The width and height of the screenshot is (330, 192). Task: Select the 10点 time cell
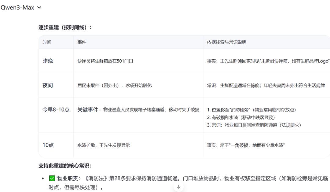[47, 145]
